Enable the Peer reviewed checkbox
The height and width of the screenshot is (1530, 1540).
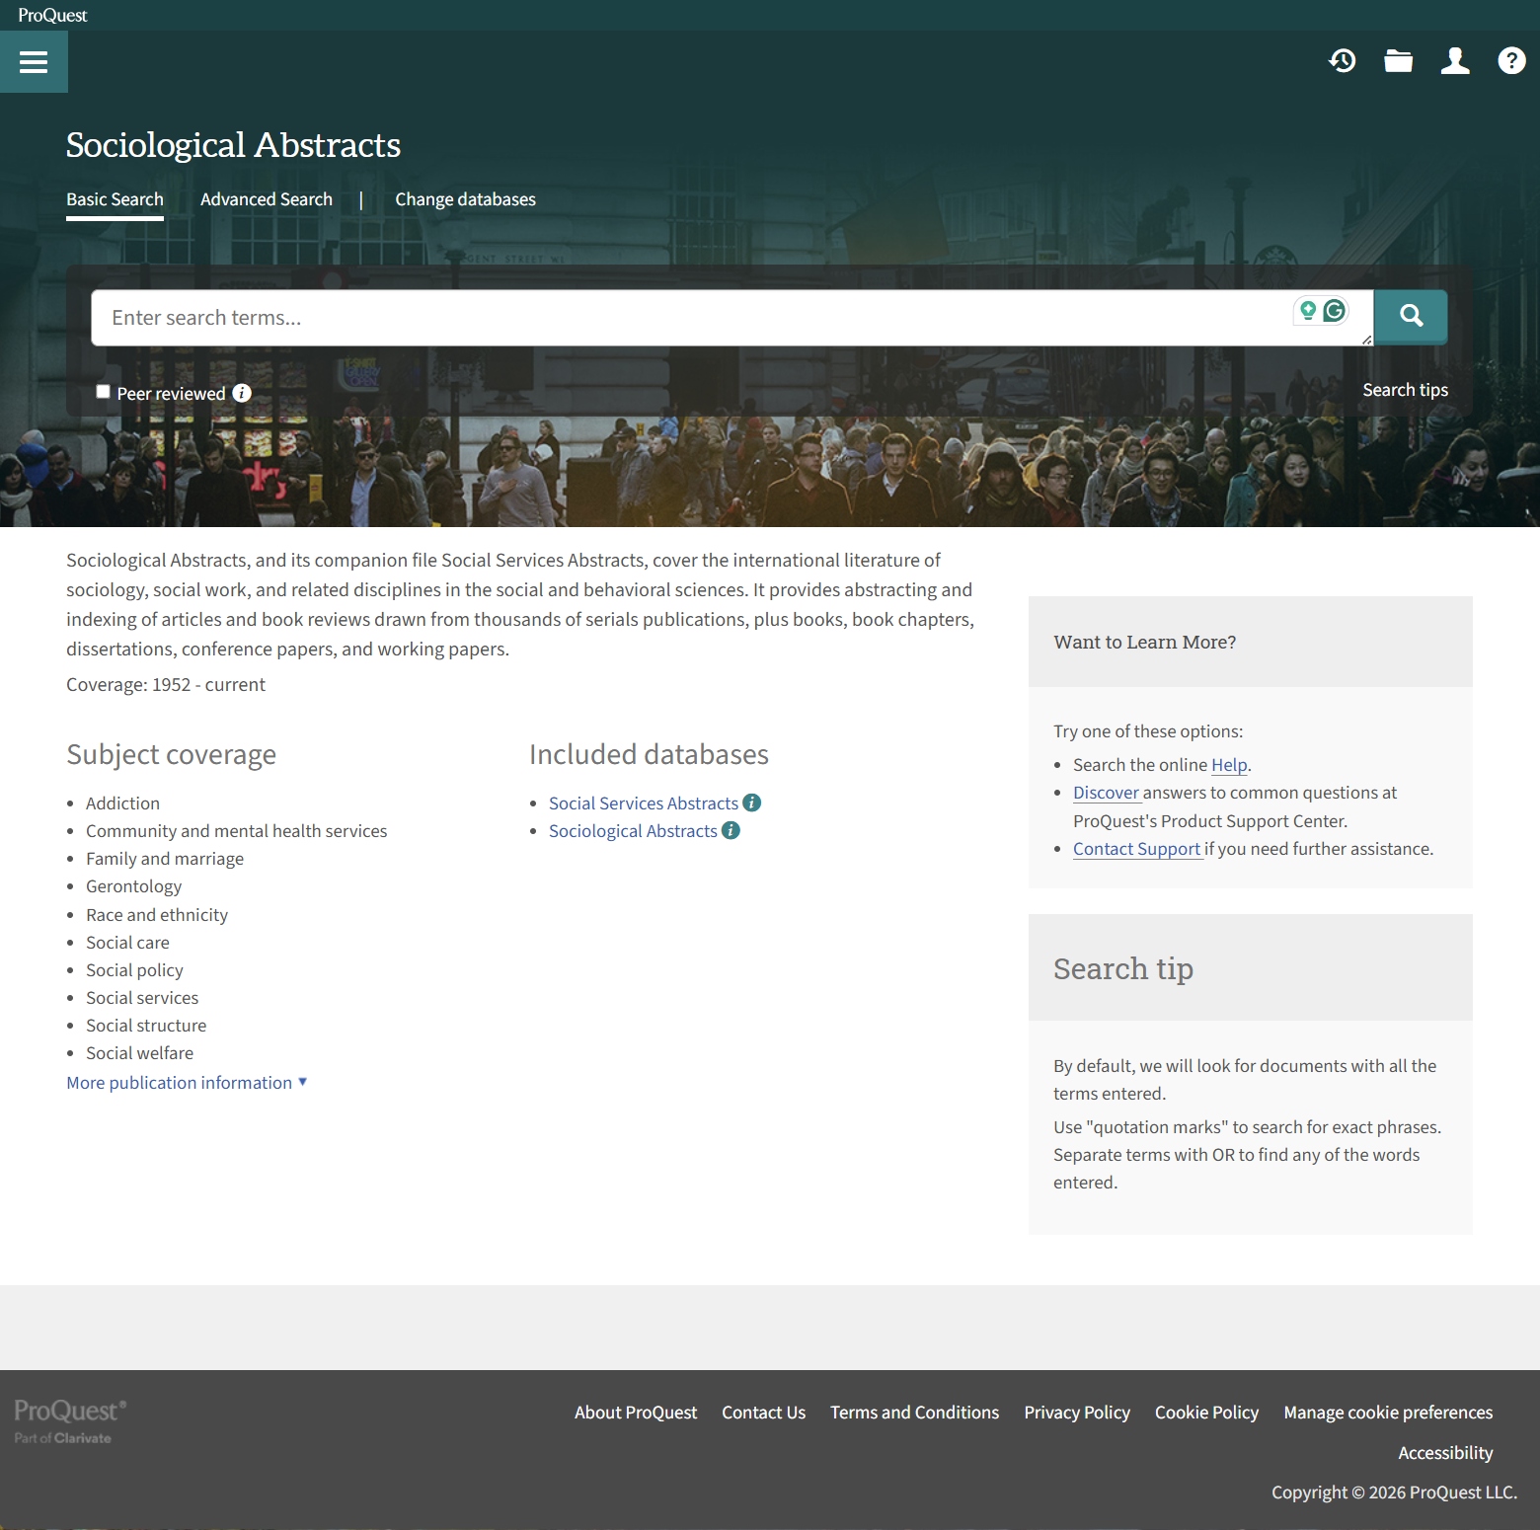(103, 391)
